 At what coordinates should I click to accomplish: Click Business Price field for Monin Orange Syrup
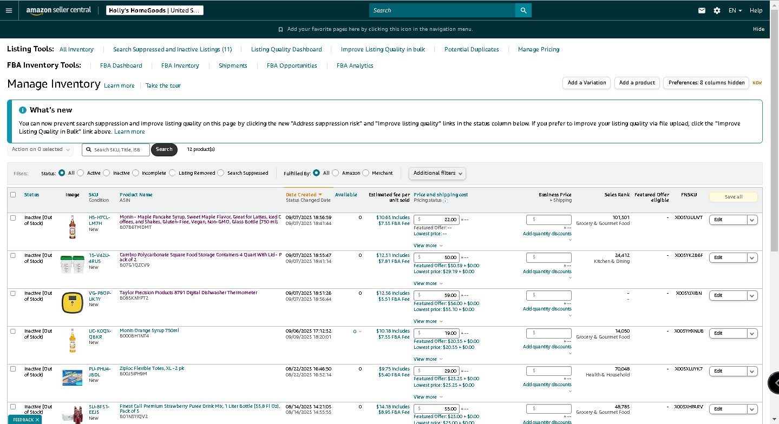click(x=548, y=333)
